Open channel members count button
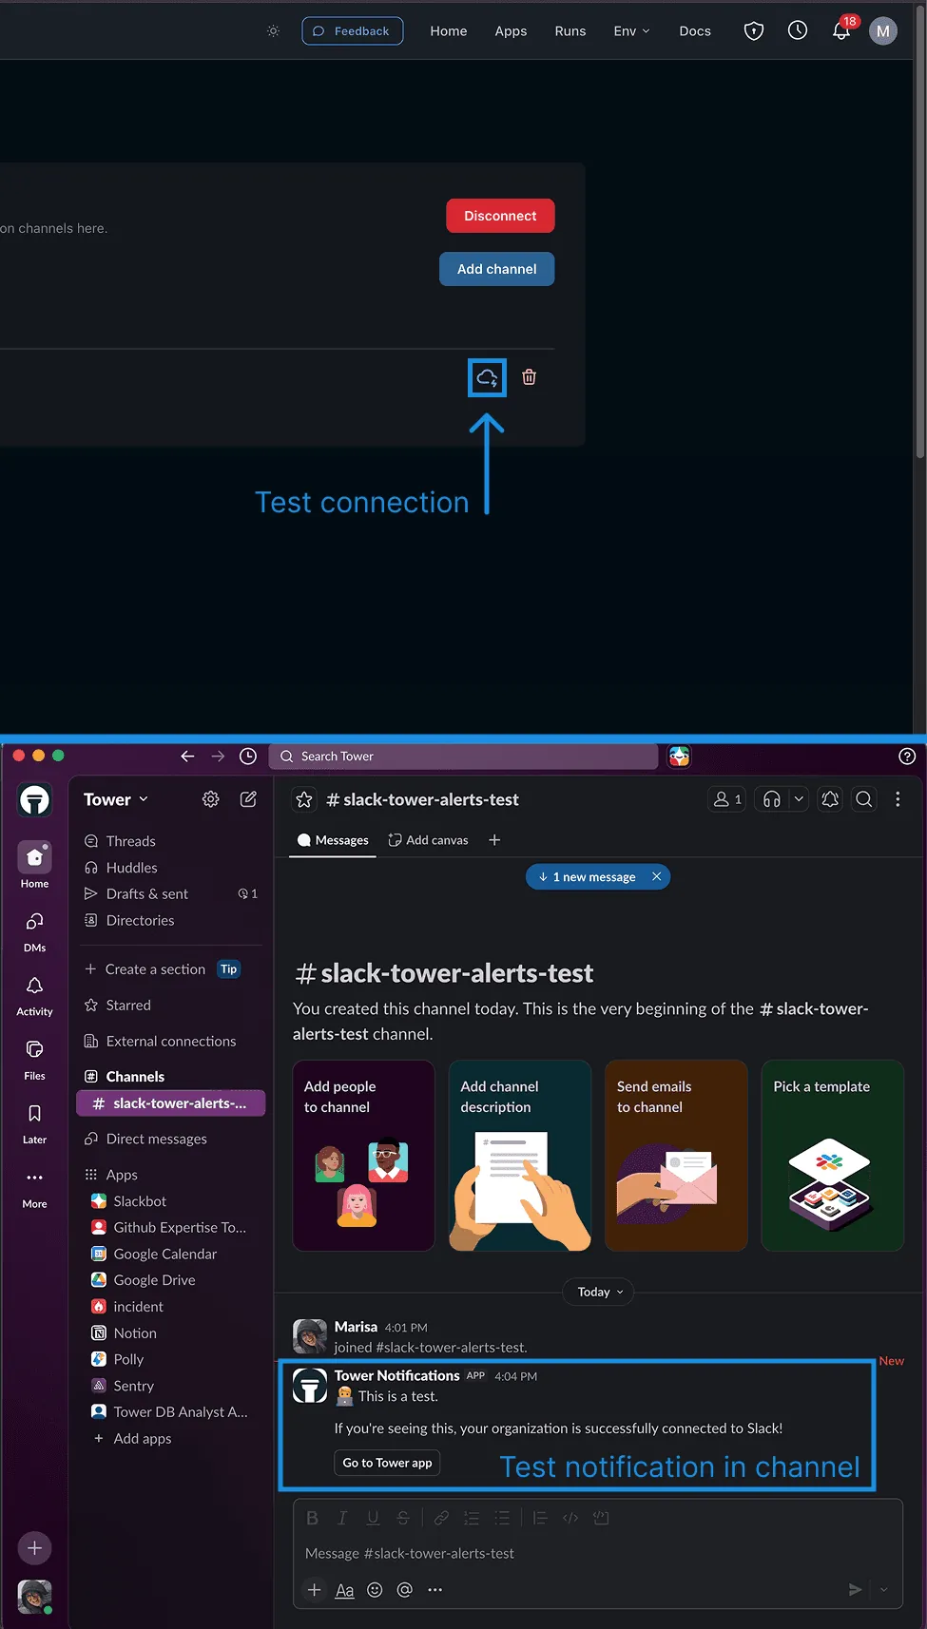Image resolution: width=927 pixels, height=1629 pixels. point(727,799)
